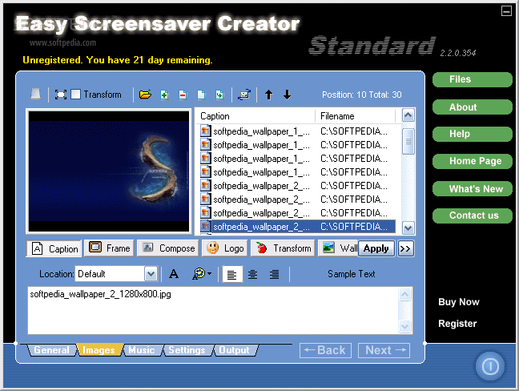Click the page with green arrow icon
Image resolution: width=519 pixels, height=391 pixels.
219,95
